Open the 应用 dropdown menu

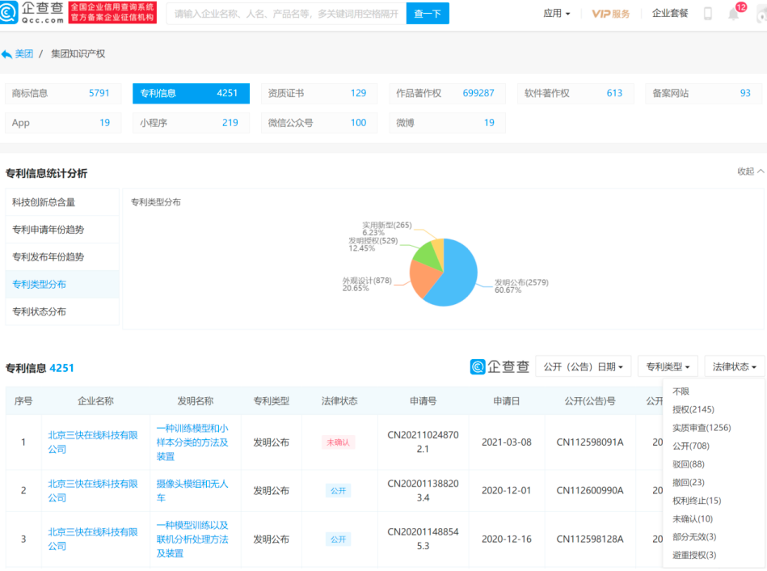pos(557,13)
